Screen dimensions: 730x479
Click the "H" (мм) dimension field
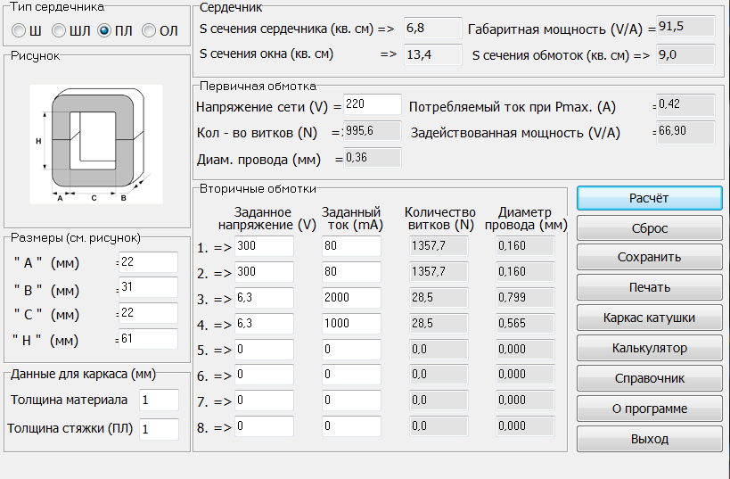click(x=149, y=339)
